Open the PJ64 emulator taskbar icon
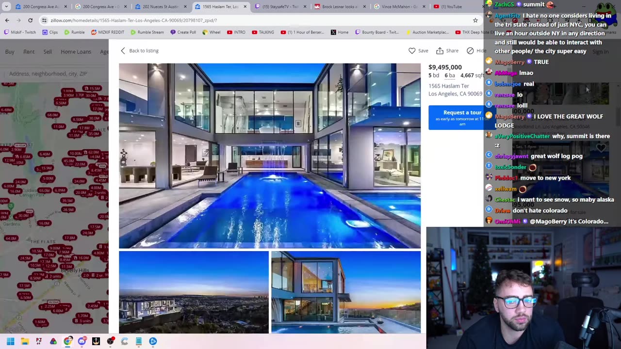The height and width of the screenshot is (349, 621). [x=39, y=341]
